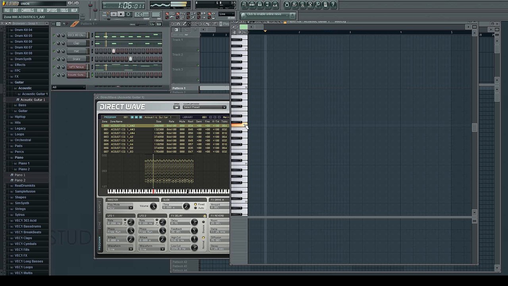Open the OPTIONS menu

point(52,10)
